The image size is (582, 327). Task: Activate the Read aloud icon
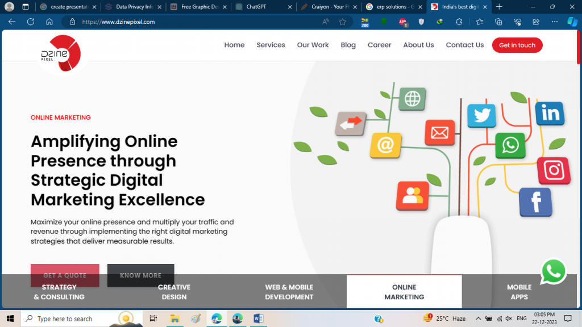[326, 22]
